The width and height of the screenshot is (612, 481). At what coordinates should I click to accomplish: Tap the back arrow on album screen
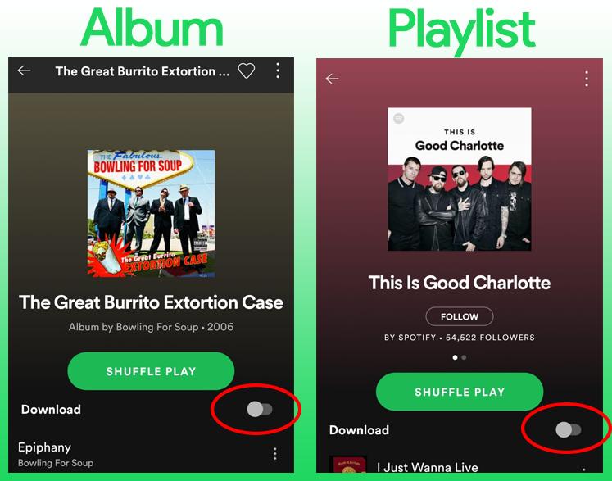pos(24,70)
